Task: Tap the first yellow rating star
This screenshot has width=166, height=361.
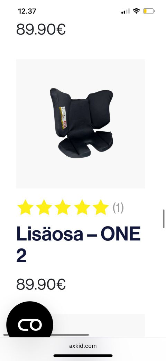Action: pos(26,207)
